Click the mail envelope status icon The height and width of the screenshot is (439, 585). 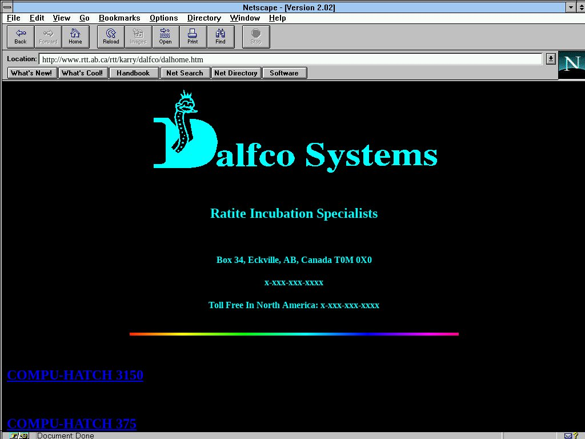(x=568, y=436)
